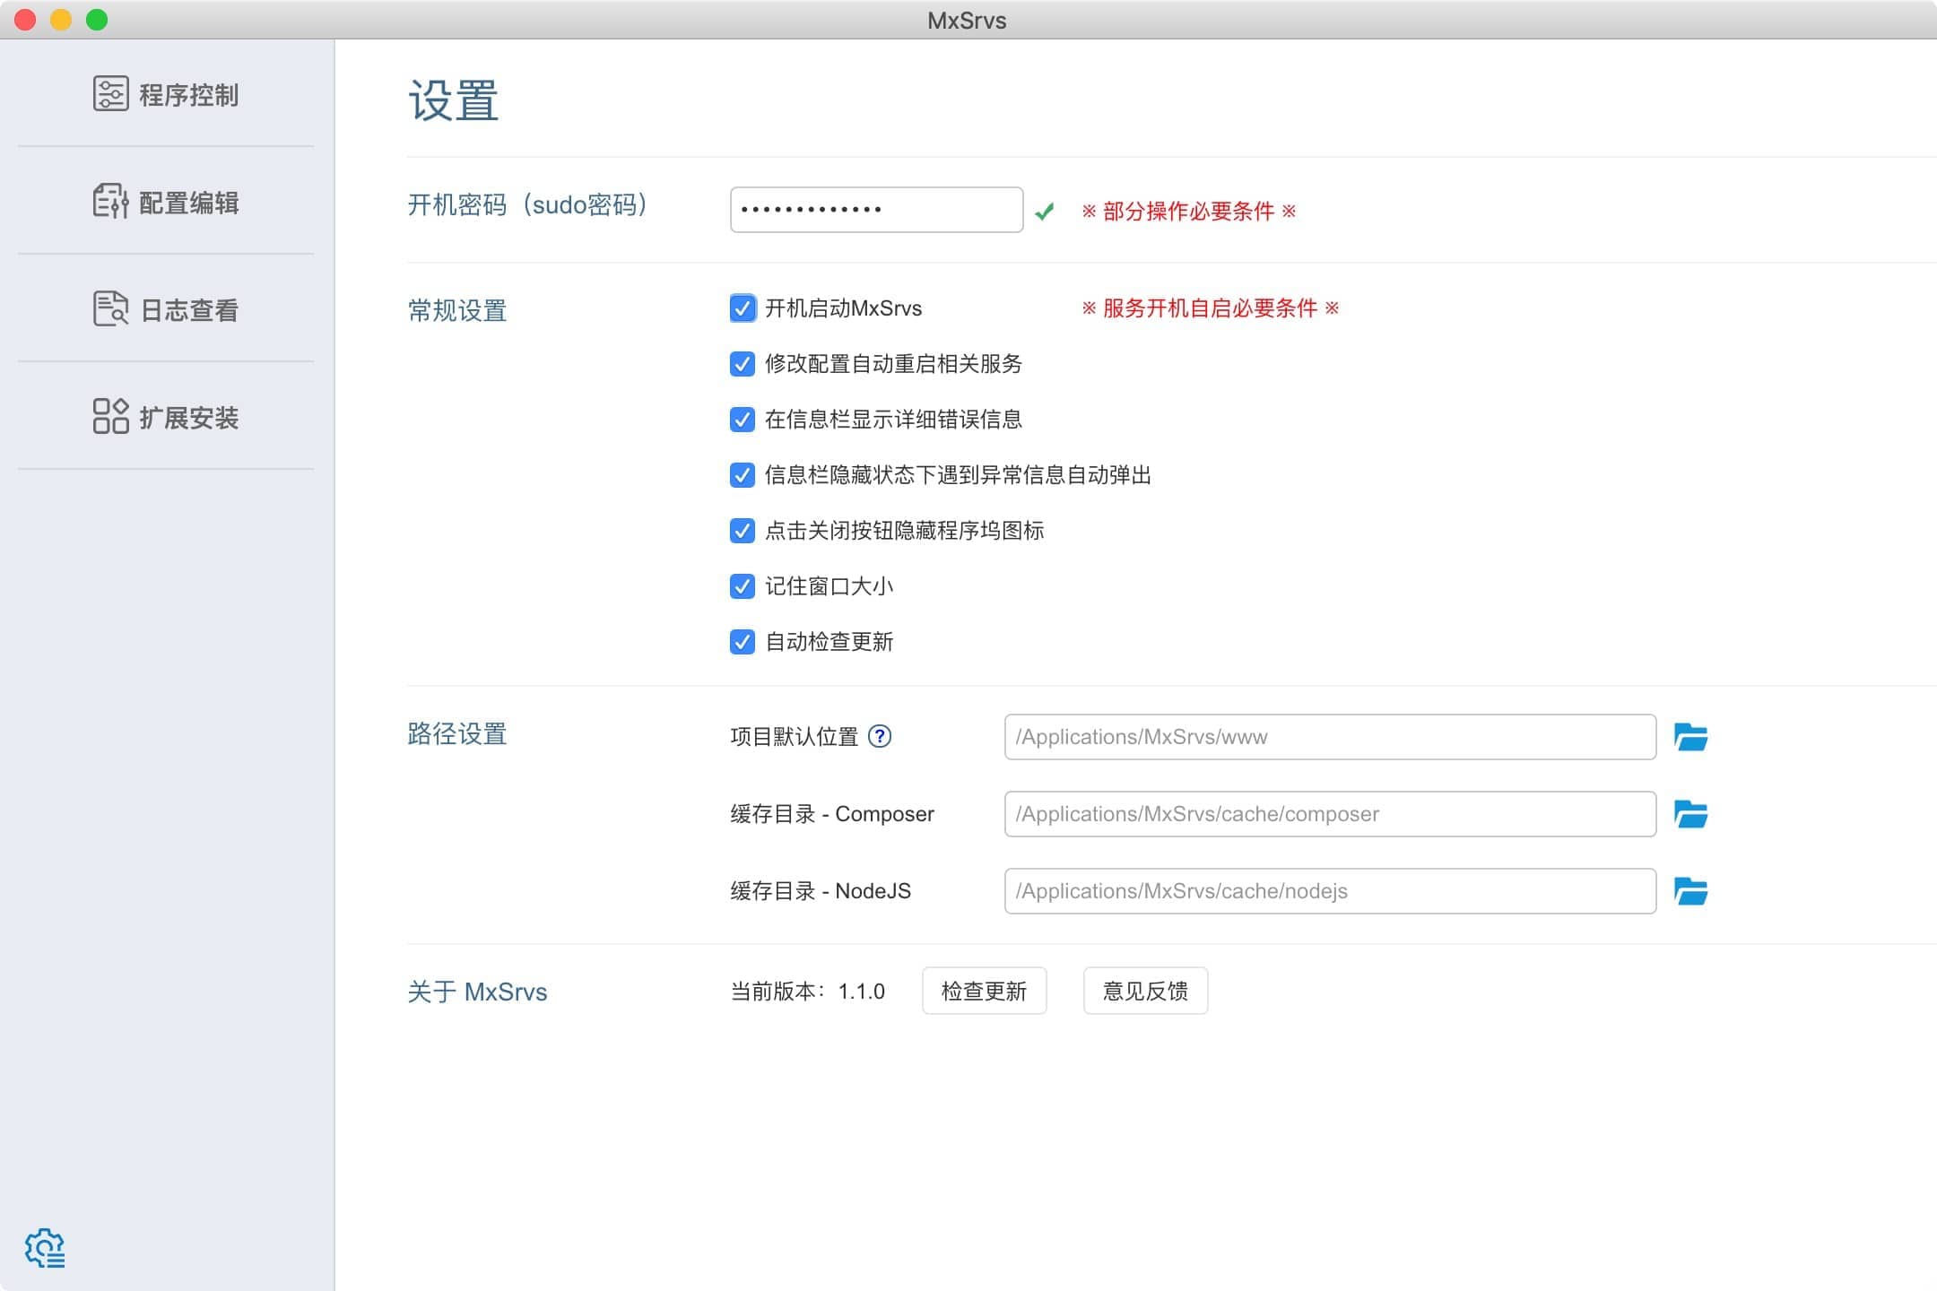Browse folder for Composer cache directory
Image resolution: width=1937 pixels, height=1291 pixels.
point(1691,814)
